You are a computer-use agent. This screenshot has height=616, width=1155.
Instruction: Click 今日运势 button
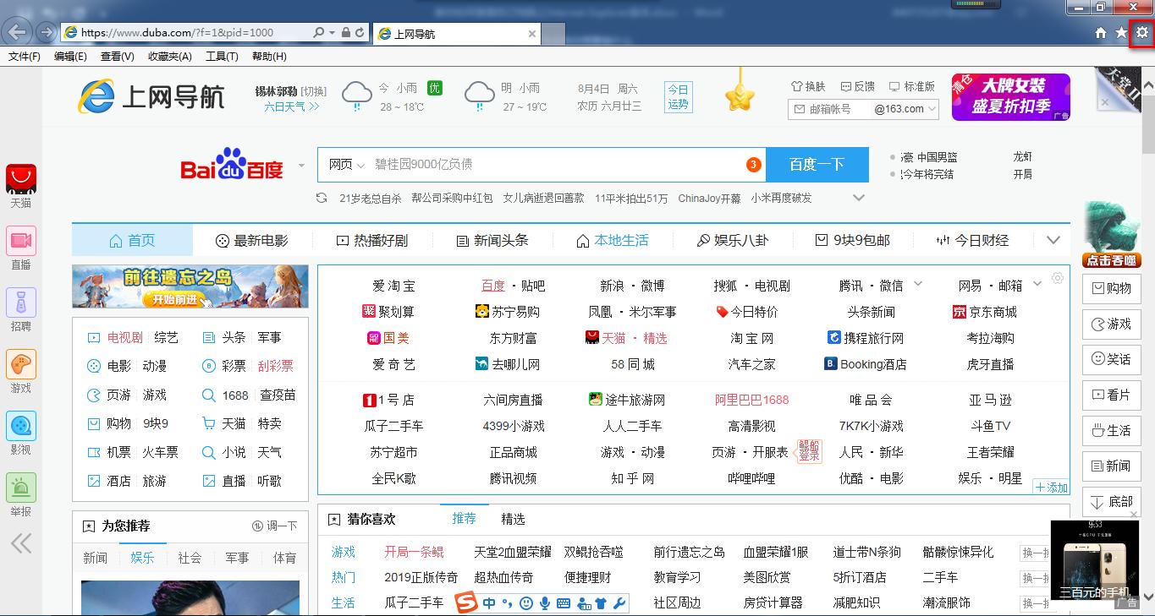coord(678,97)
